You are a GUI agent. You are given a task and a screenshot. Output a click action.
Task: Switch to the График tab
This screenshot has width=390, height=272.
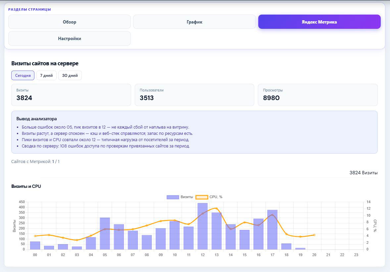(x=194, y=22)
